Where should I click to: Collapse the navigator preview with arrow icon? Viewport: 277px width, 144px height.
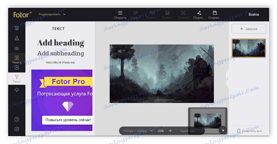click(222, 130)
